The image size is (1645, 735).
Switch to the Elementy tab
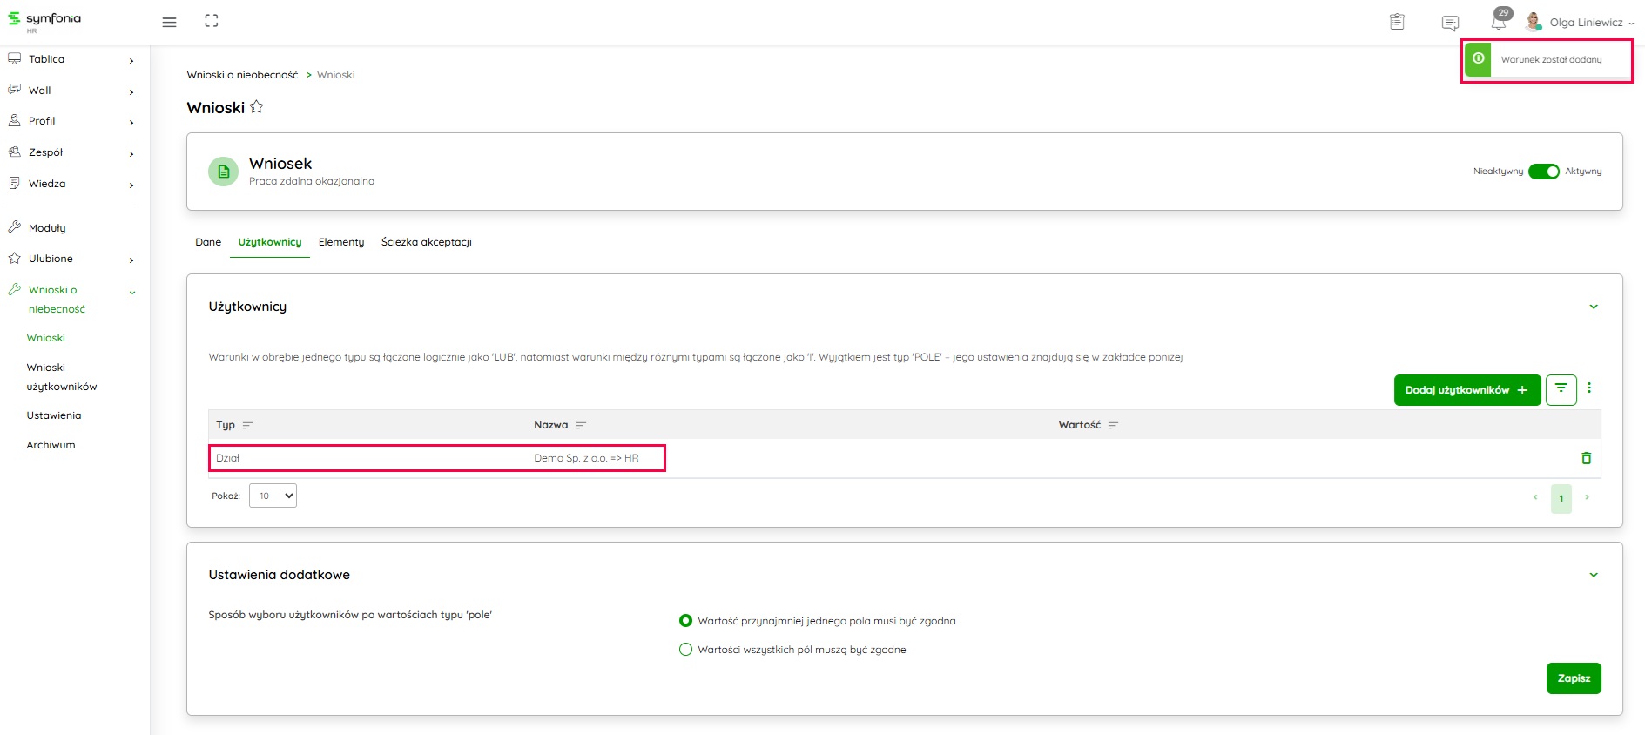point(341,242)
